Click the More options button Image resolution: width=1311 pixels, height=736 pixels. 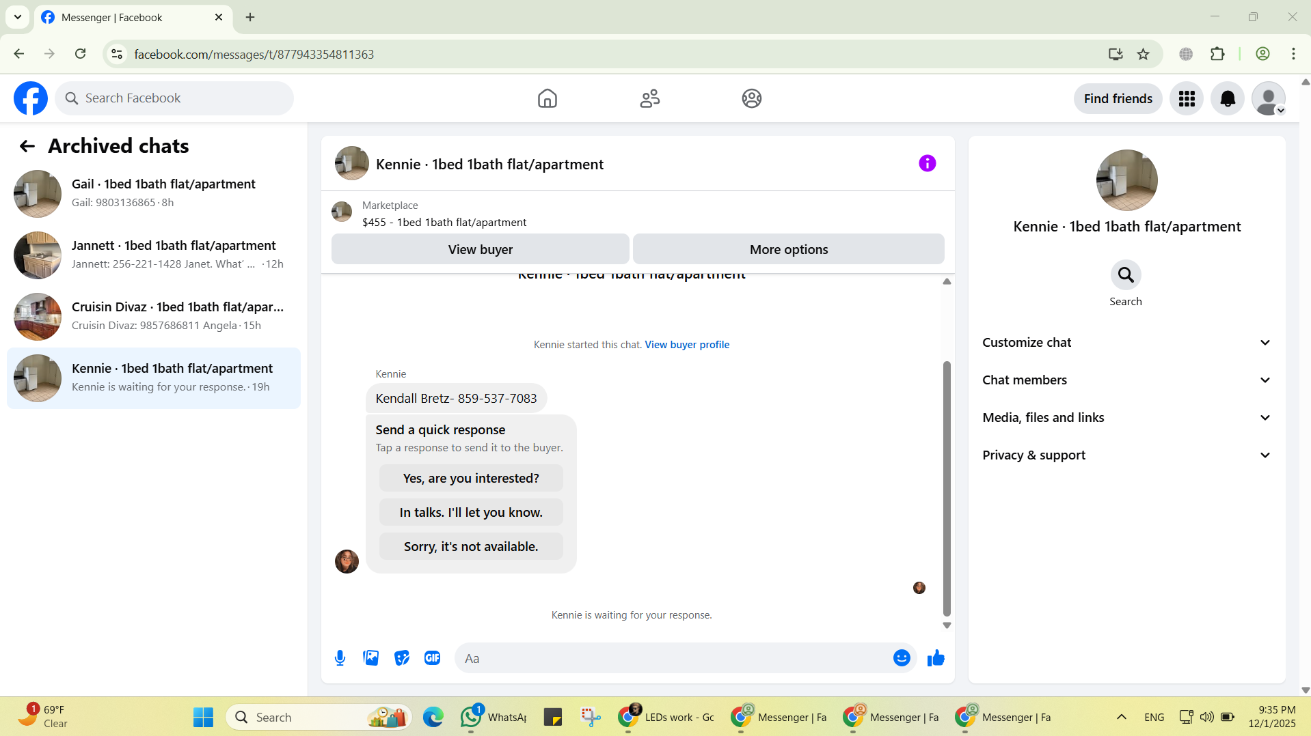(x=789, y=249)
